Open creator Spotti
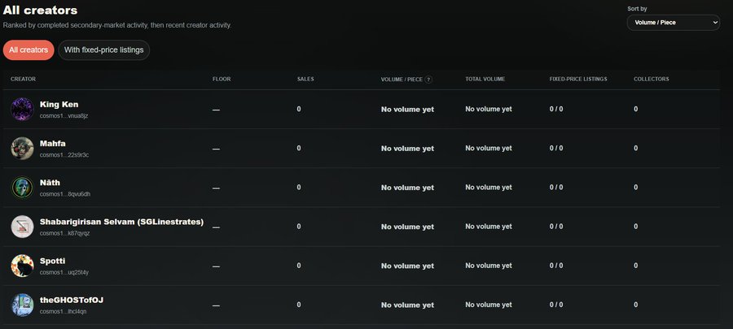 [x=52, y=261]
